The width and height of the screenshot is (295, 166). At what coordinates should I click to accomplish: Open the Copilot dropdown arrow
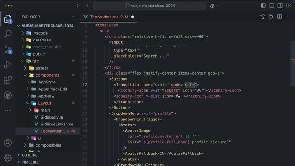(x=218, y=6)
